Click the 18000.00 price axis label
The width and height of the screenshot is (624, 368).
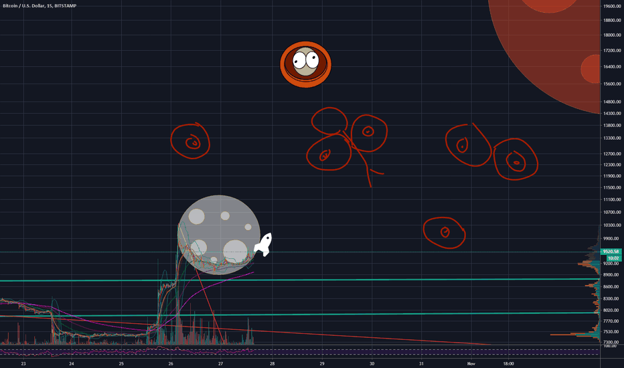click(x=612, y=35)
